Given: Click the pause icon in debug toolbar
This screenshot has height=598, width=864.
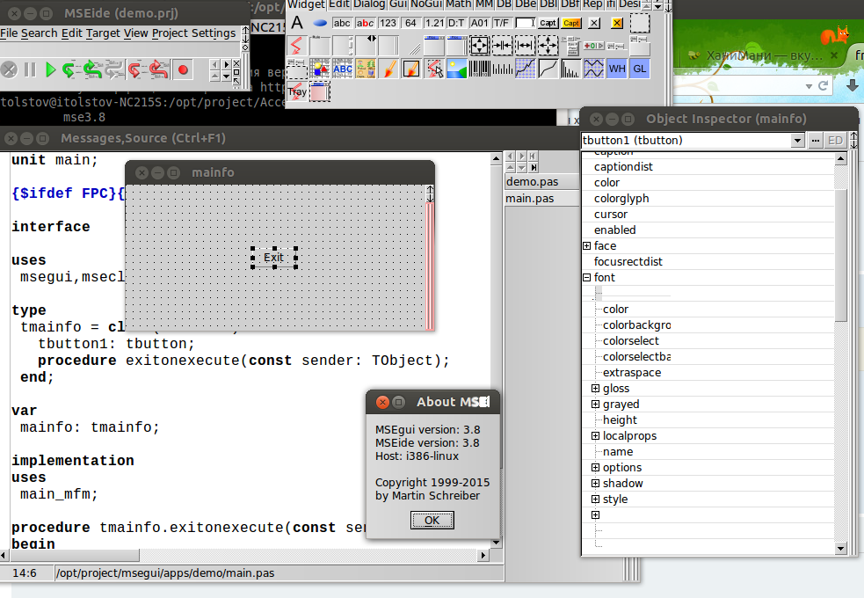Looking at the screenshot, I should tap(30, 69).
